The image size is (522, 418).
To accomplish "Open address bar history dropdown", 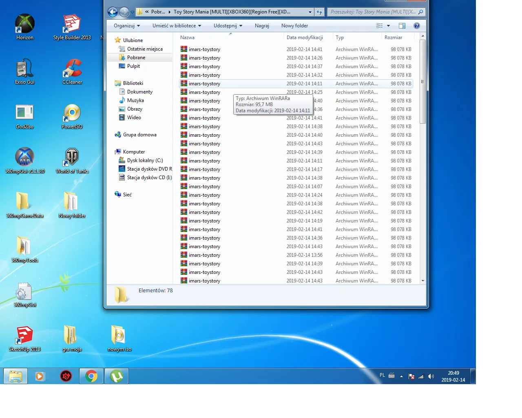I will (x=310, y=12).
